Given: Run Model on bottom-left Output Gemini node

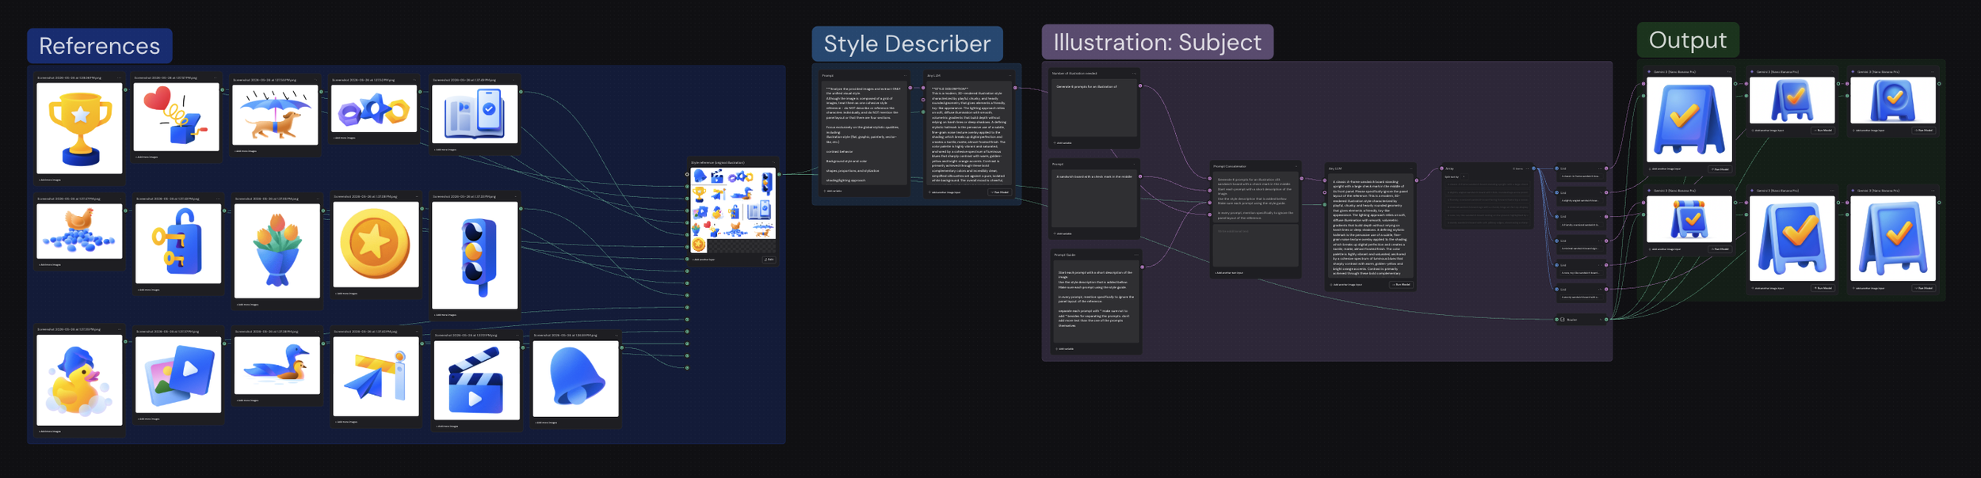Looking at the screenshot, I should click(x=1719, y=248).
